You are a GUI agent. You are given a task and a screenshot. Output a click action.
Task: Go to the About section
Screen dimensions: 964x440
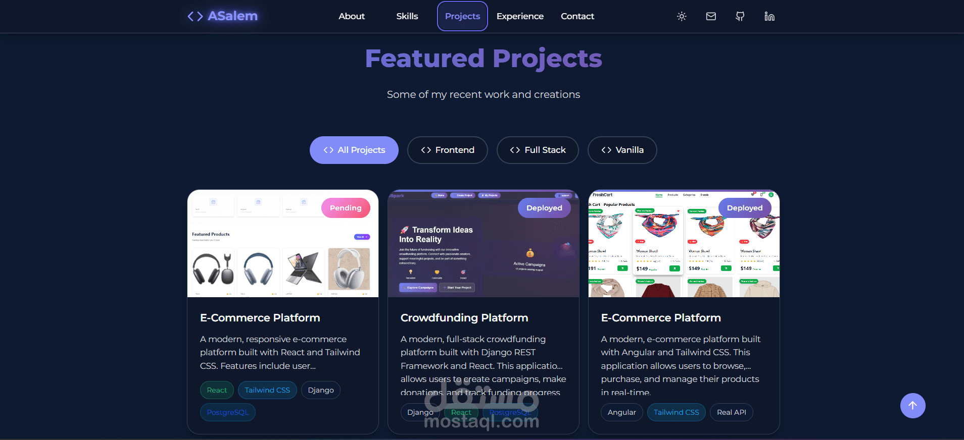(x=352, y=16)
